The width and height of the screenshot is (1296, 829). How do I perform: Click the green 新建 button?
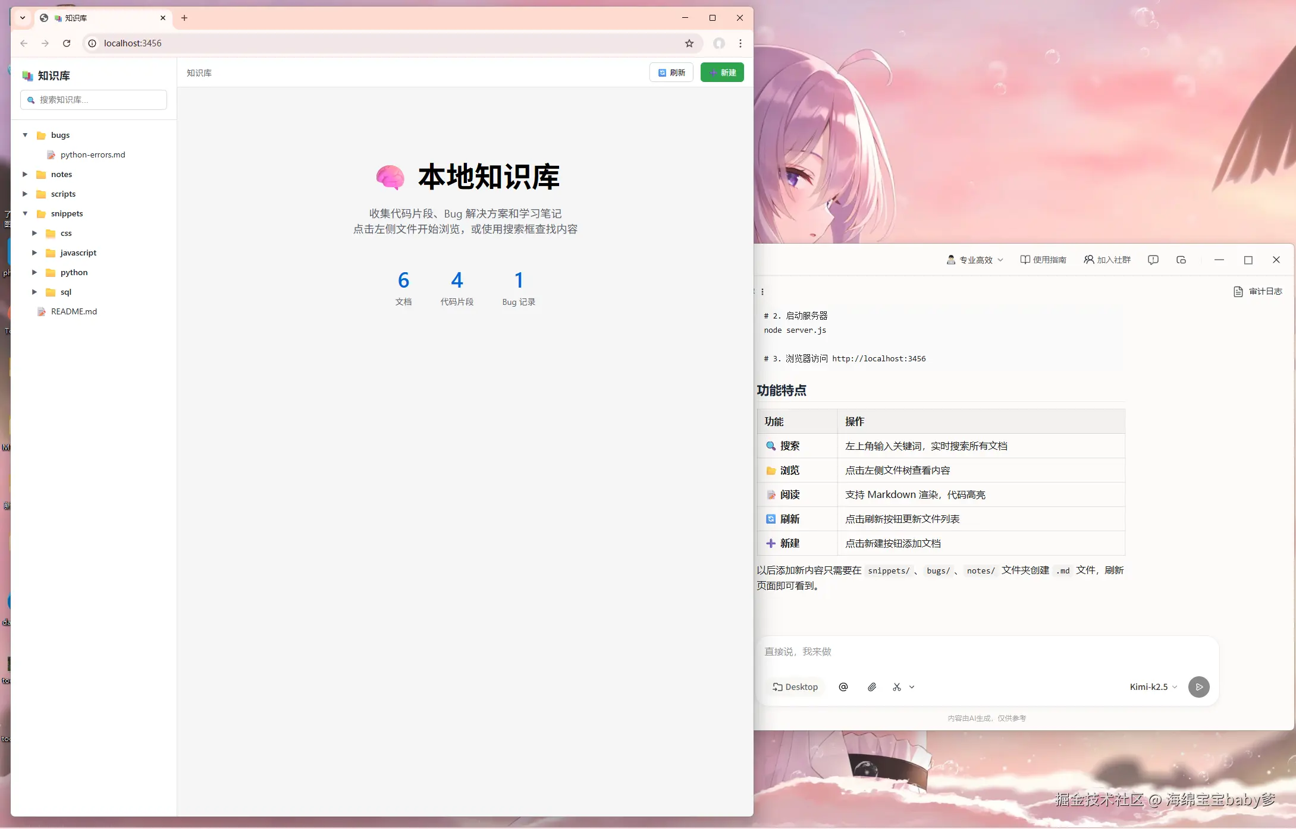(722, 73)
